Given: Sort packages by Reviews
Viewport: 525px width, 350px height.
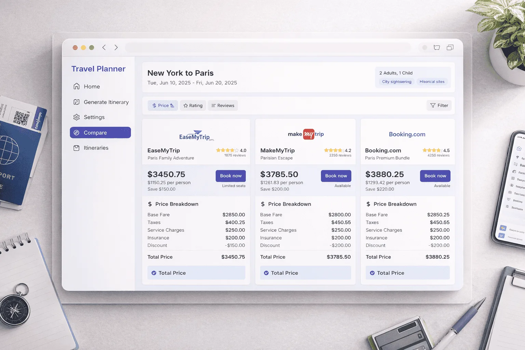Looking at the screenshot, I should pyautogui.click(x=223, y=105).
